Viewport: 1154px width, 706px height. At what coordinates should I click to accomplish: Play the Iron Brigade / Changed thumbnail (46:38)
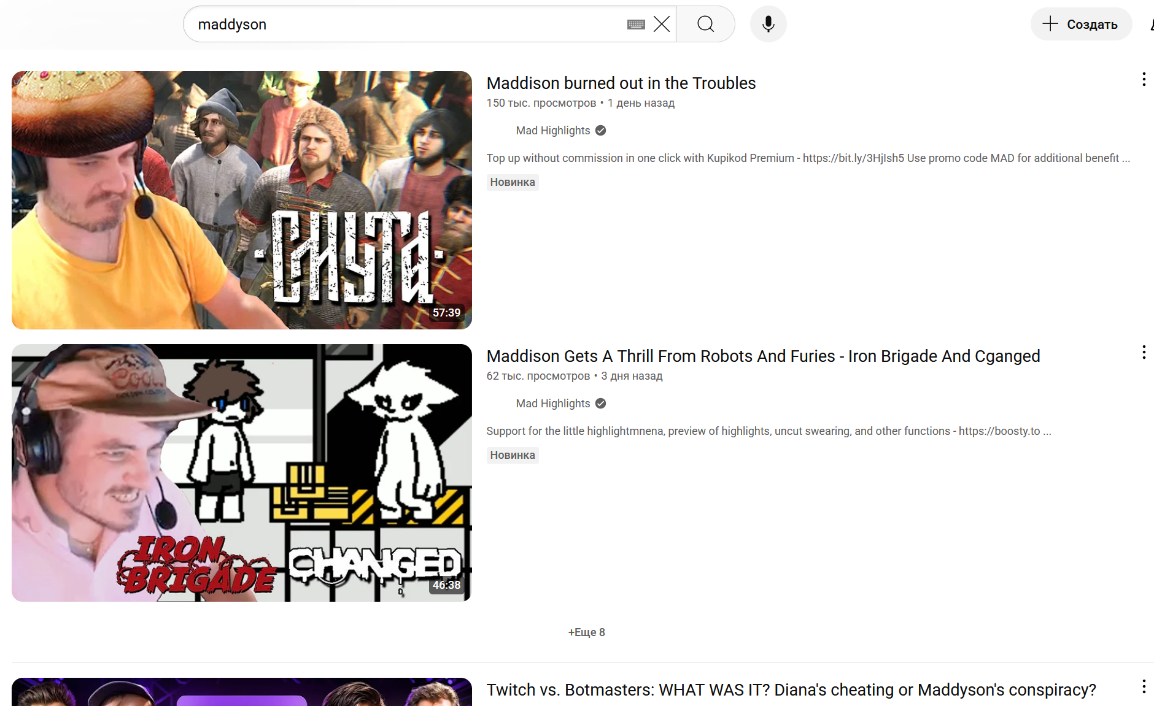pos(242,473)
